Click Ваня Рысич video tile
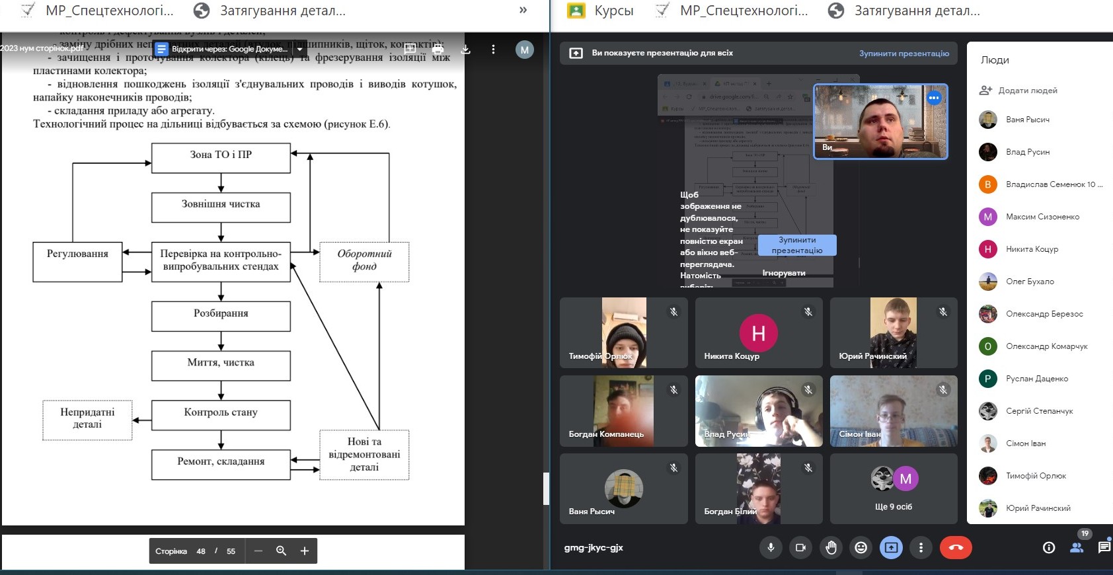This screenshot has height=575, width=1113. [x=623, y=488]
